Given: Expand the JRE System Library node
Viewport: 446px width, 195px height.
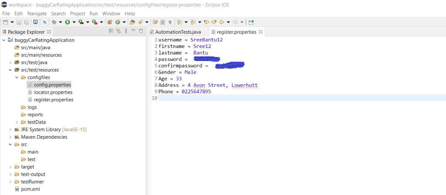Looking at the screenshot, I should [x=10, y=130].
